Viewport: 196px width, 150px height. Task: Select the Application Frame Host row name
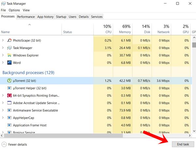coord(30,125)
